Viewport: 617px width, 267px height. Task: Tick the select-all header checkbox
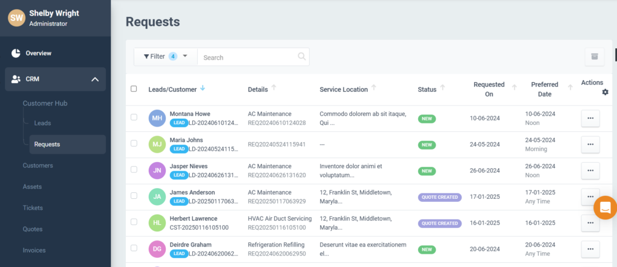pyautogui.click(x=134, y=89)
